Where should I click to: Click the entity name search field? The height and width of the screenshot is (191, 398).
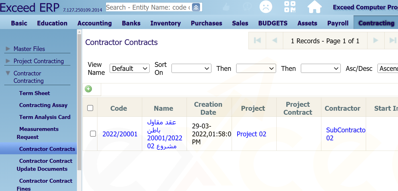[x=148, y=7]
